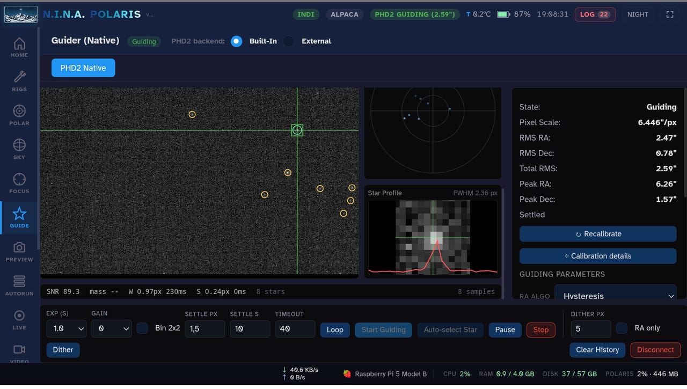
Task: Click the TIMEOUT input field
Action: pos(295,328)
